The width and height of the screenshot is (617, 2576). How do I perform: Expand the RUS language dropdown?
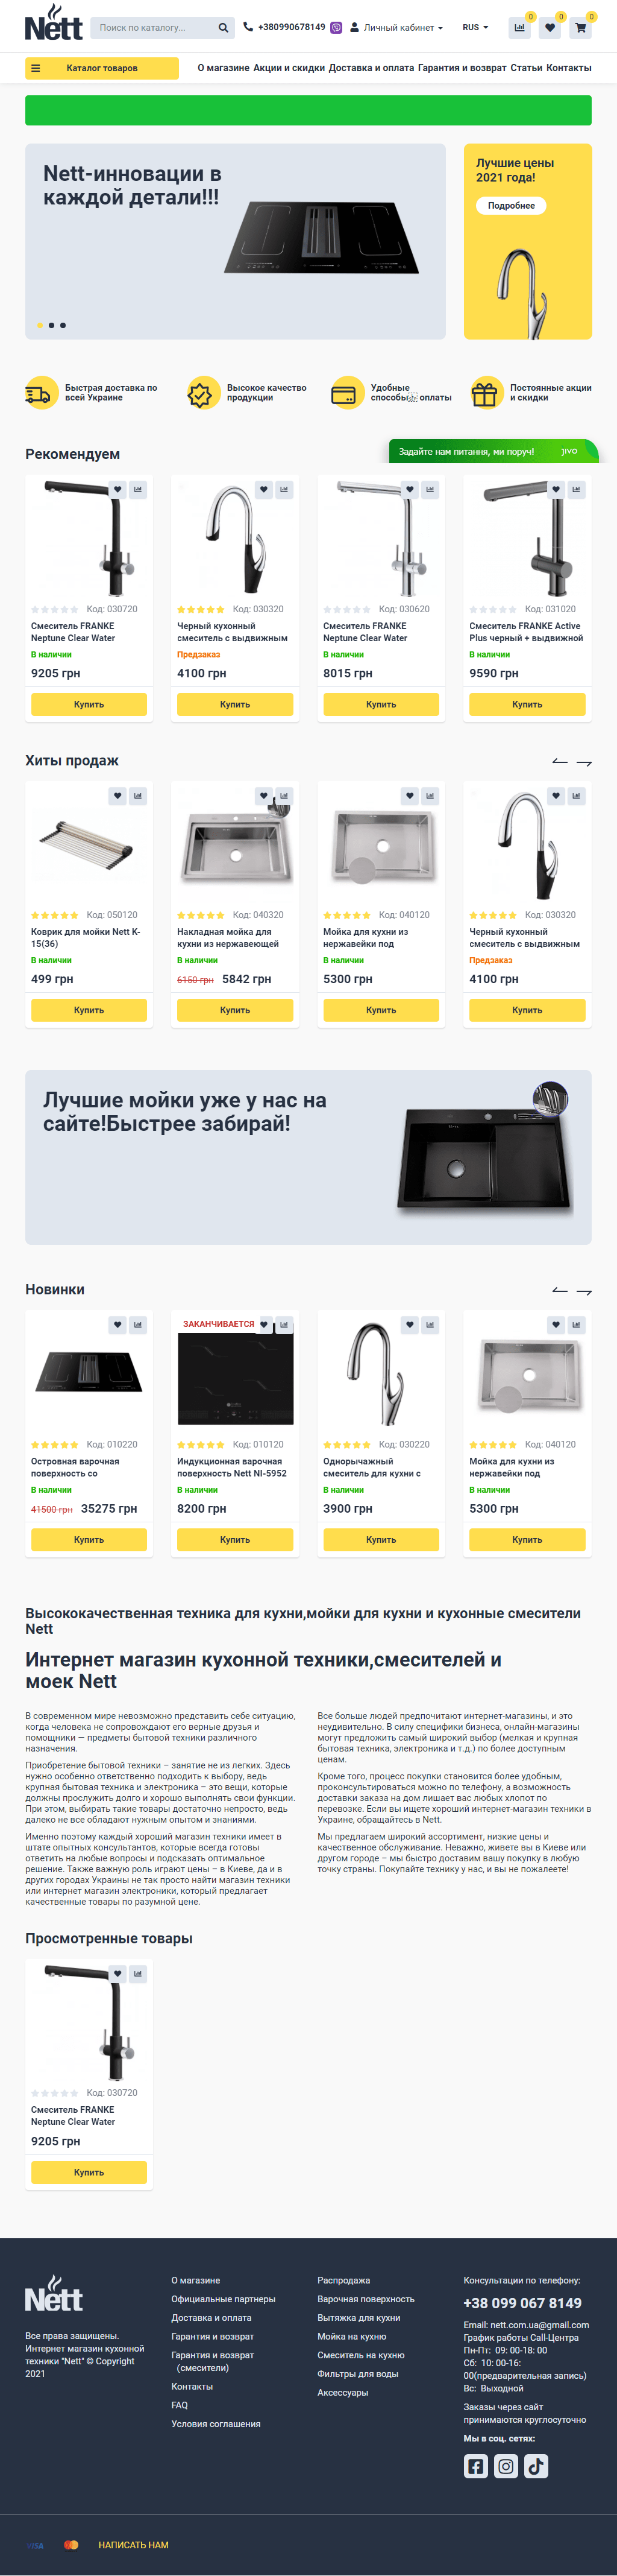475,28
